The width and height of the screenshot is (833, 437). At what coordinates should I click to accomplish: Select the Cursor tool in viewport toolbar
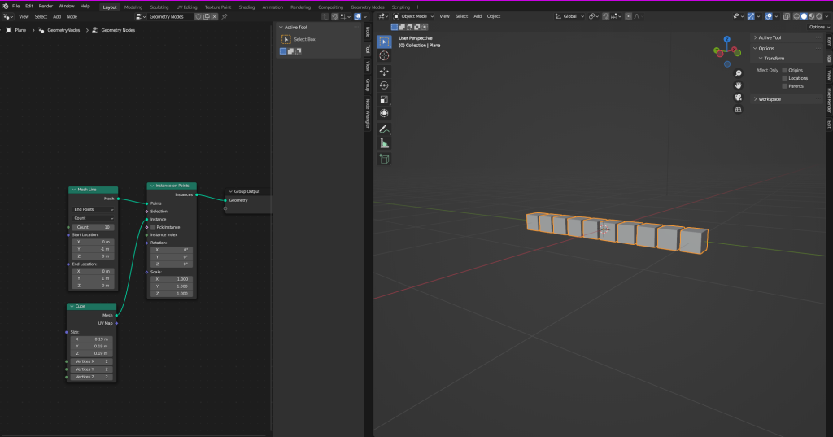click(384, 56)
